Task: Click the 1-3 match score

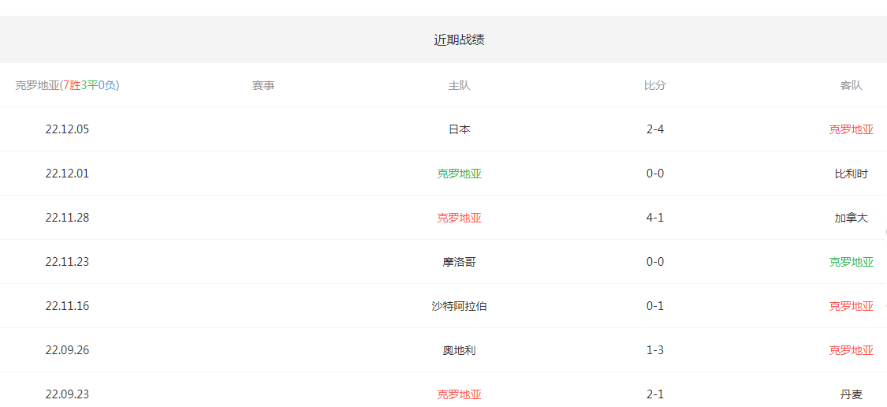Action: [654, 350]
